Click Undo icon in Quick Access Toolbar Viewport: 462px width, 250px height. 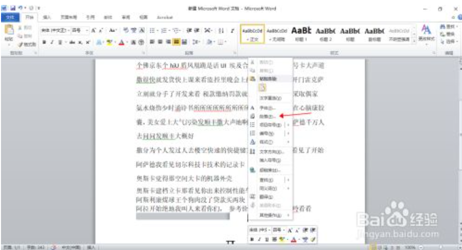[20, 8]
